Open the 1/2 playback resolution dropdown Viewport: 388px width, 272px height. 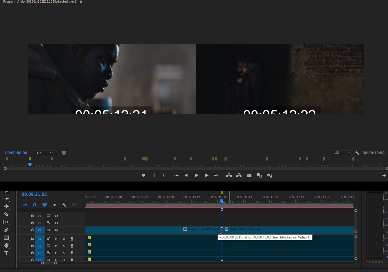(342, 153)
